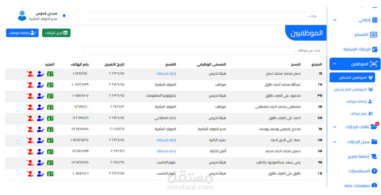Edit employee عبدالله محمد احمد طارق
381x195 pixels.
click(x=40, y=85)
